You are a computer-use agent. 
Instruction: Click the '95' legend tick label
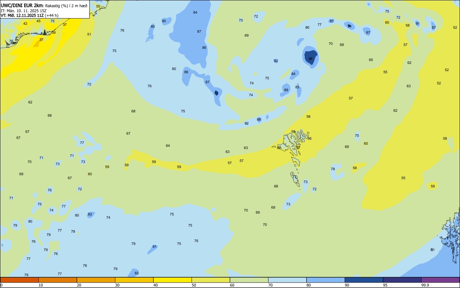pyautogui.click(x=385, y=285)
